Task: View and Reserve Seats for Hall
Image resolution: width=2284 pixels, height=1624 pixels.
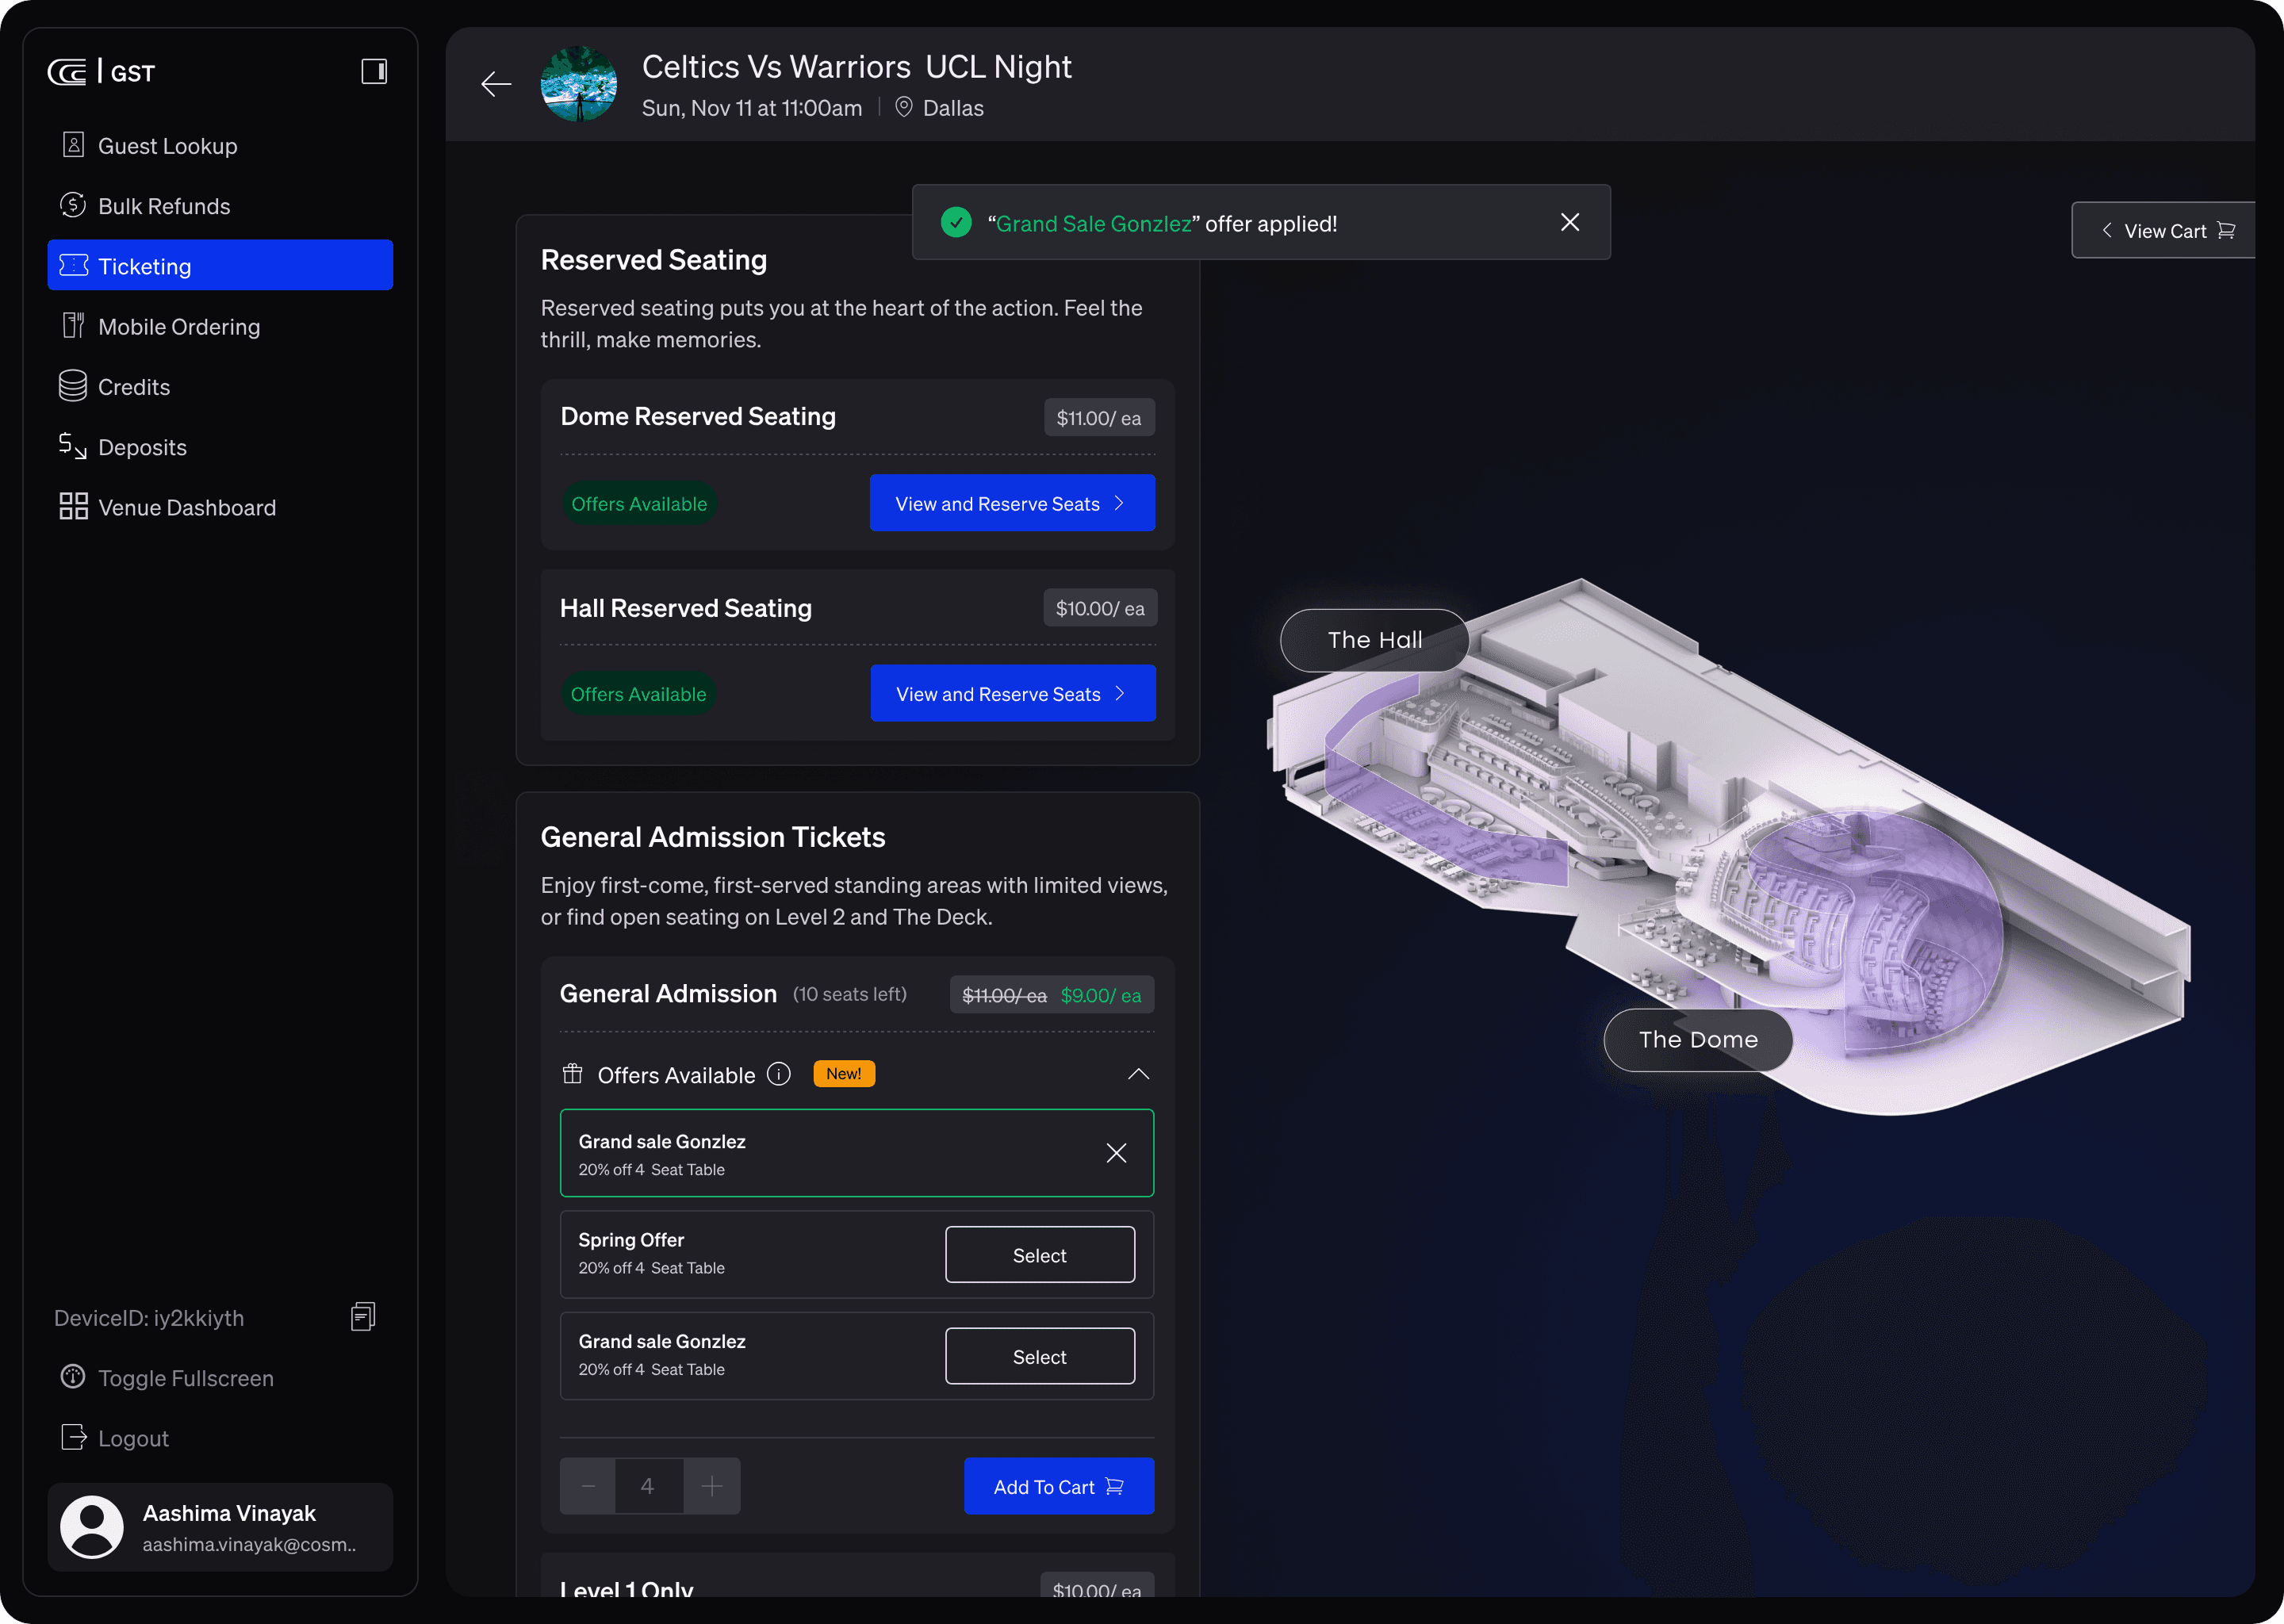Action: coord(1013,693)
